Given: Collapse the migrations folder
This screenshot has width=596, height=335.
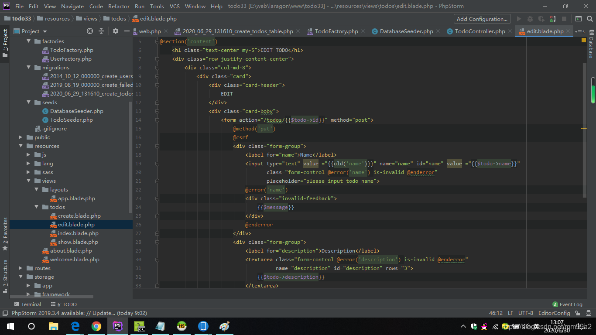Looking at the screenshot, I should pos(28,68).
